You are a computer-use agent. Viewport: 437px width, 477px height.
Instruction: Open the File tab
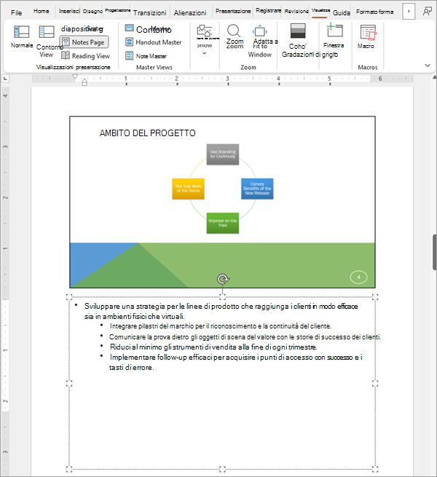click(x=17, y=12)
